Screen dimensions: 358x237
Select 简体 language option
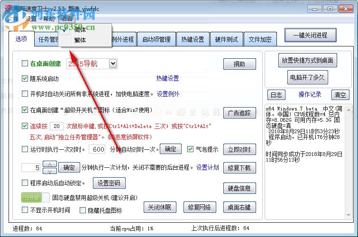80,30
